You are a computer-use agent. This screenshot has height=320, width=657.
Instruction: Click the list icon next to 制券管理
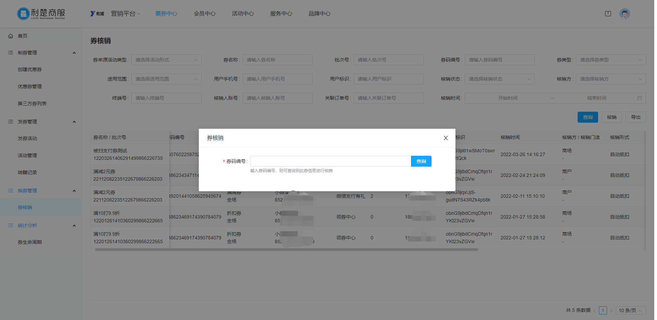pyautogui.click(x=11, y=53)
